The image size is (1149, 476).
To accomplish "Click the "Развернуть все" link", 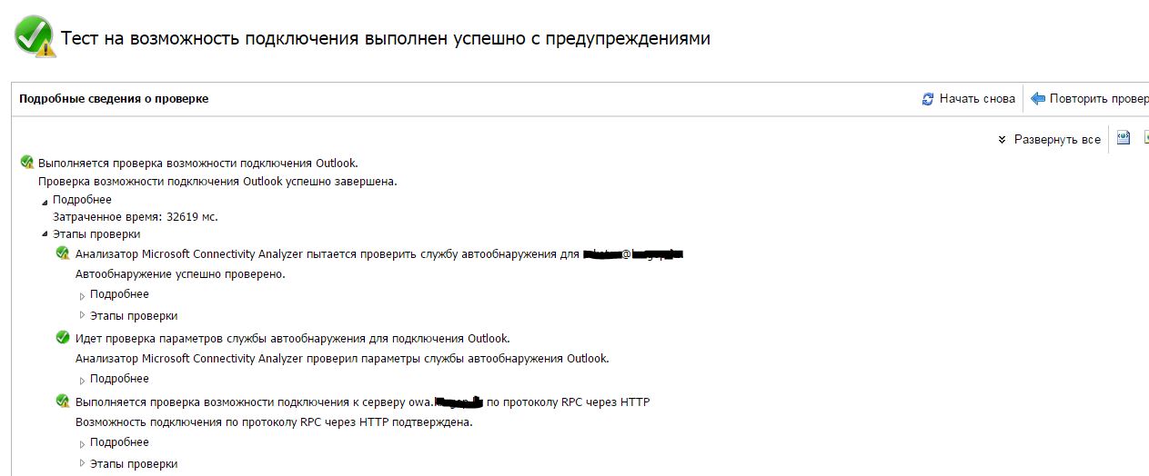I will click(x=1056, y=140).
